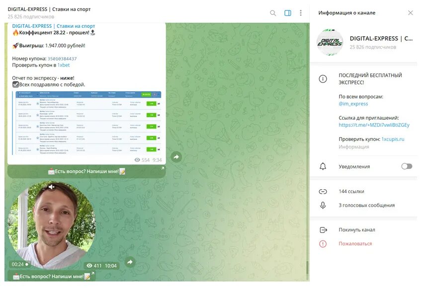Click the Коэффициент 28.22 - прошел! line
The width and height of the screenshot is (424, 288).
click(54, 33)
